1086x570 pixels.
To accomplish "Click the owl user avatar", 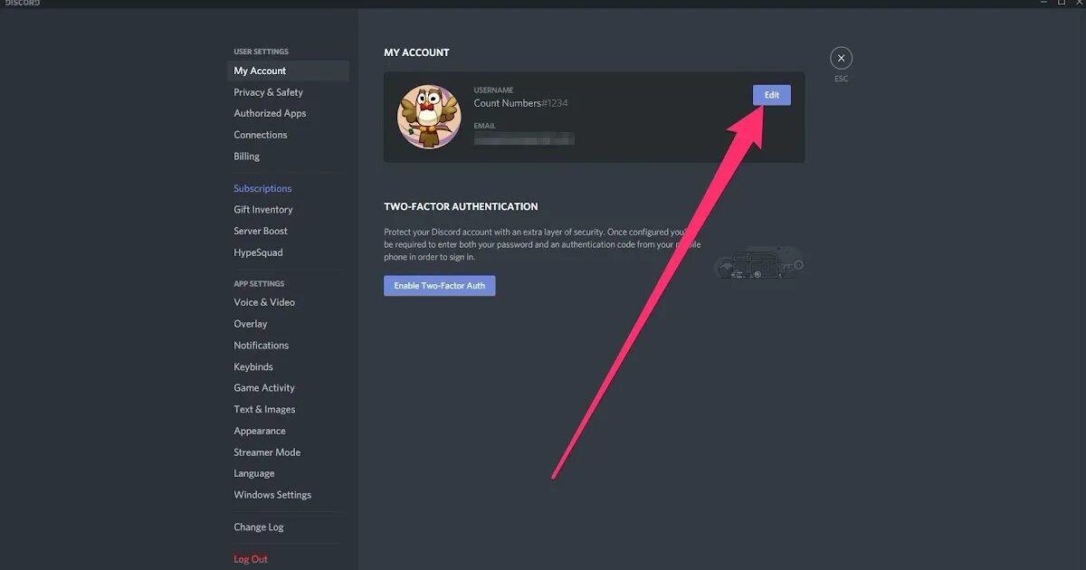I will pyautogui.click(x=429, y=117).
